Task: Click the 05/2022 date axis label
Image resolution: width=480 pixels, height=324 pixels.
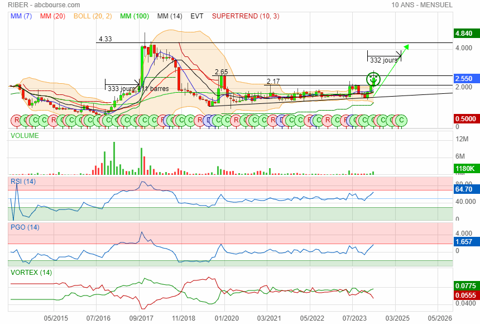Action: (312, 318)
